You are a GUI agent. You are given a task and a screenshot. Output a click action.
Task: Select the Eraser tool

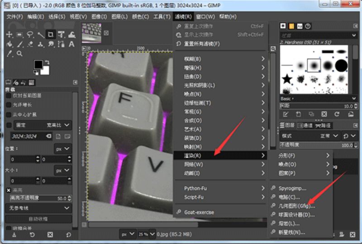[30, 44]
